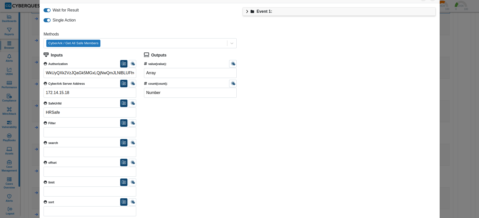Toggle the Single Action switch
Screen dimensions: 479x218
(x=47, y=20)
